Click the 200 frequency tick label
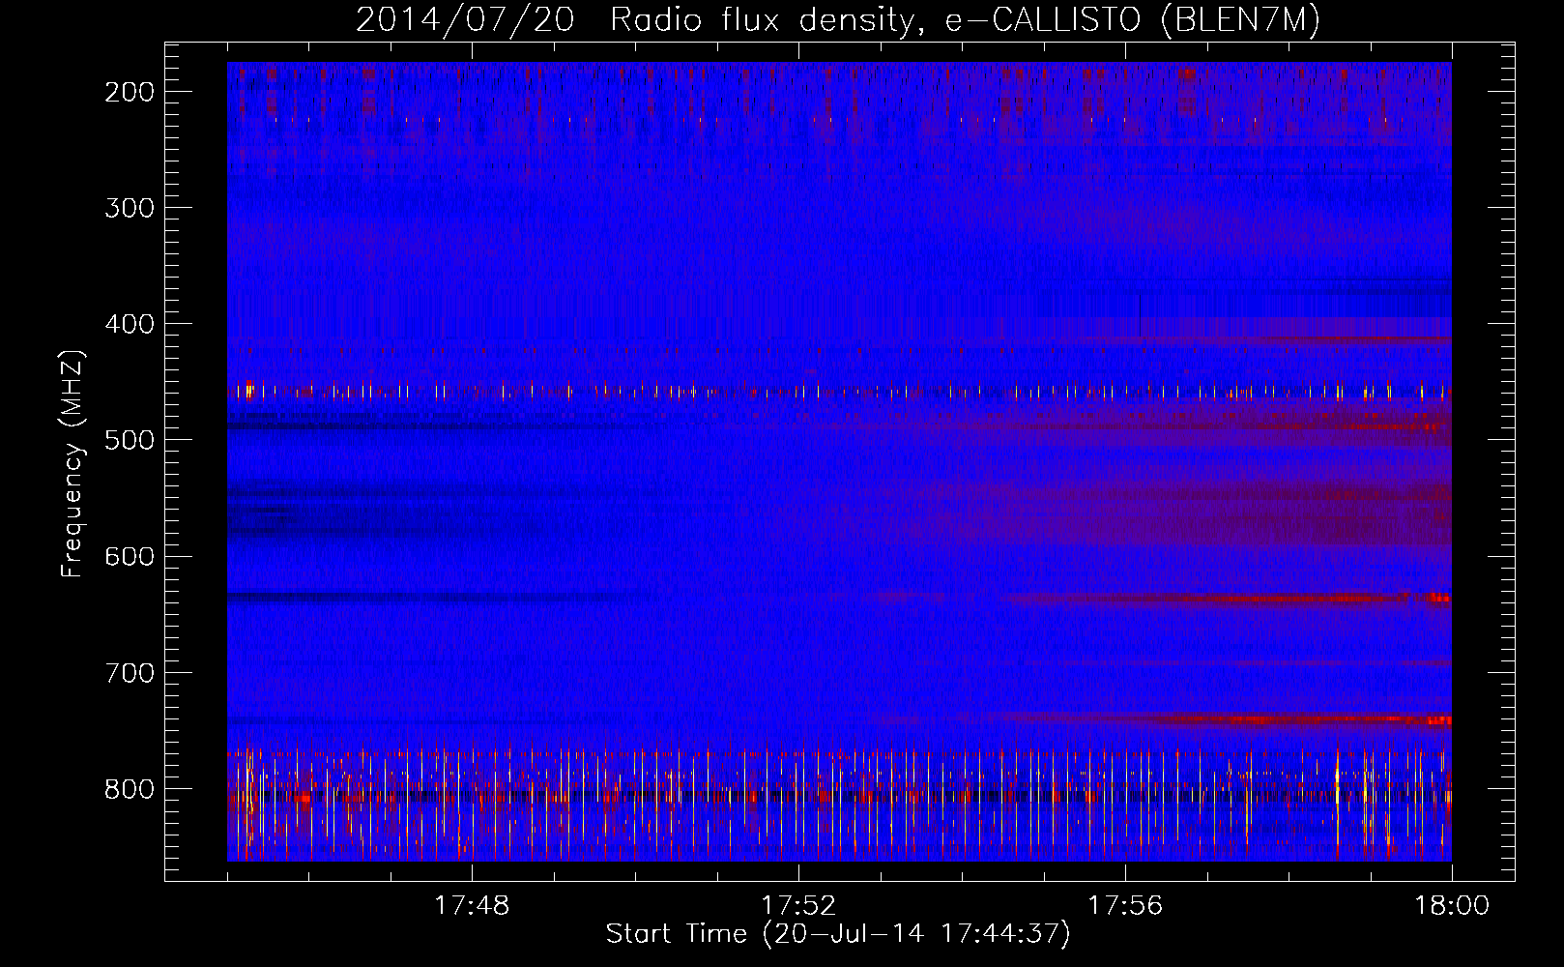Screen dimensions: 1564x967 [x=130, y=92]
